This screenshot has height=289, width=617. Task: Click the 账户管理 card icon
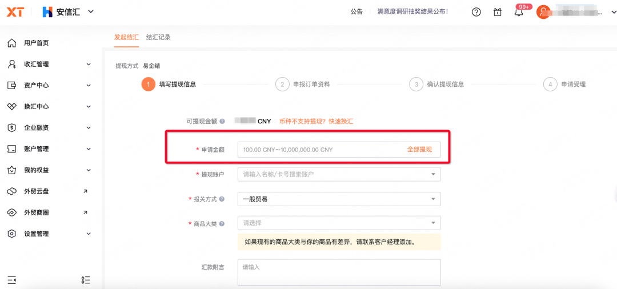(12, 149)
